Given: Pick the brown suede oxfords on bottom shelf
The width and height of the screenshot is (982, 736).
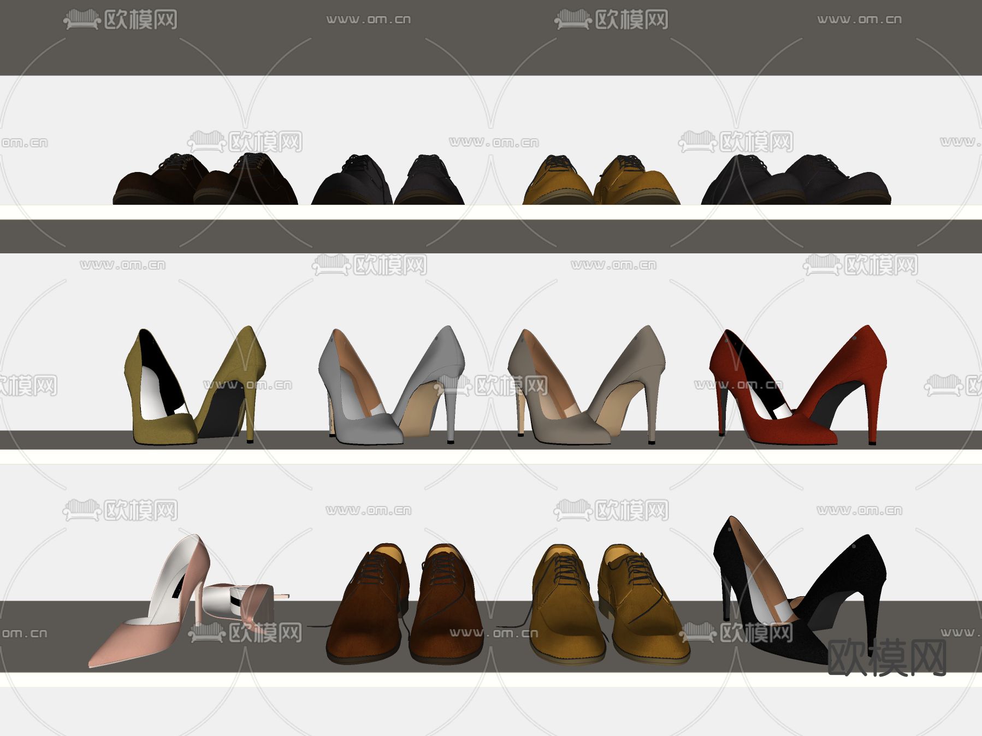Looking at the screenshot, I should (404, 606).
